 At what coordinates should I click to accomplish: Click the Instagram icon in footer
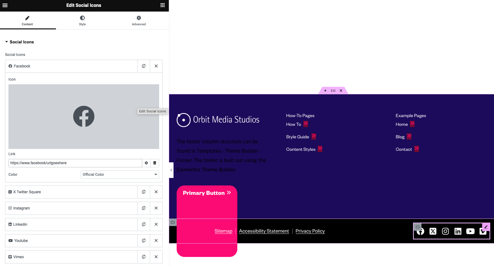pos(446,231)
